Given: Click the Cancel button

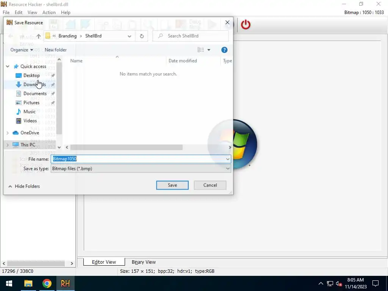Looking at the screenshot, I should 210,185.
